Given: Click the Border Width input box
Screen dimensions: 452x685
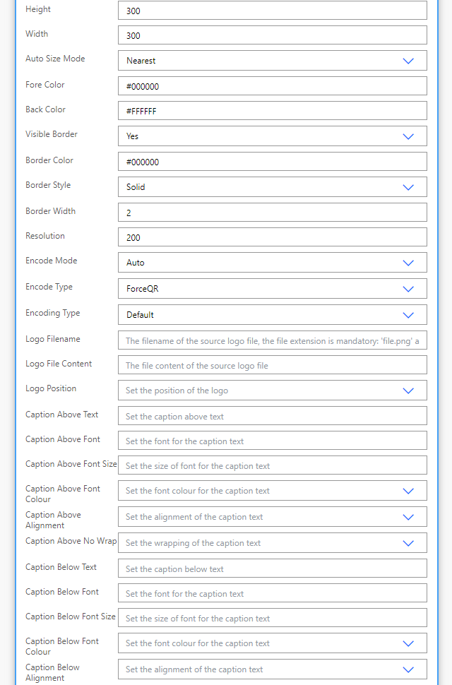Looking at the screenshot, I should point(273,212).
